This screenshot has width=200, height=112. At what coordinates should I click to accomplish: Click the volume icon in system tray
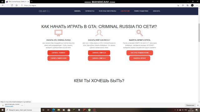tap(182, 110)
